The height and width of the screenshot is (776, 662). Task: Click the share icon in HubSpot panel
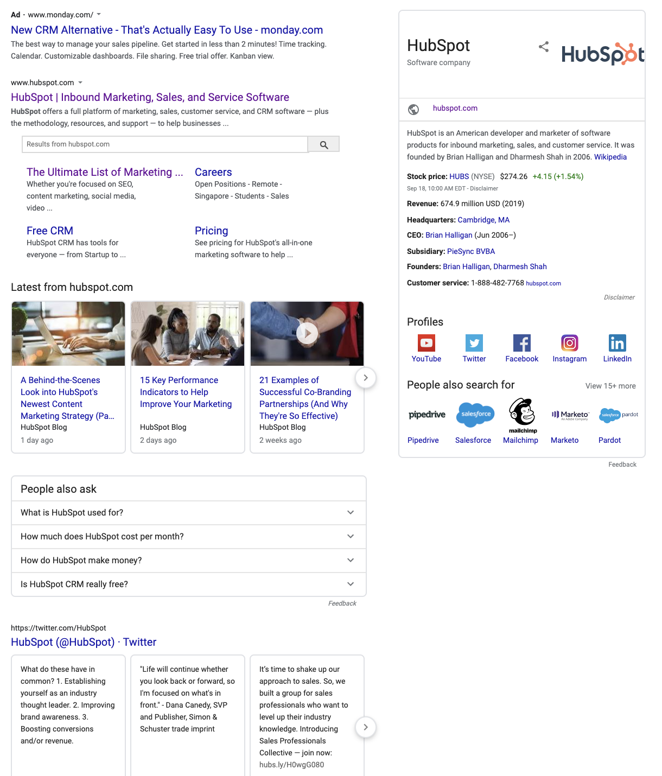(x=544, y=47)
